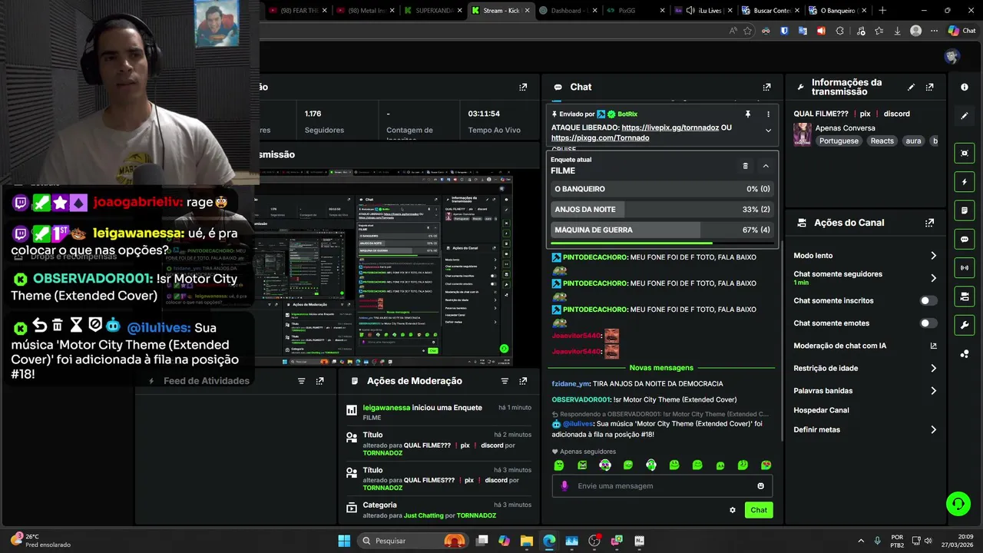This screenshot has height=553, width=983.
Task: Click the purple microphone icon in message box
Action: pos(564,486)
